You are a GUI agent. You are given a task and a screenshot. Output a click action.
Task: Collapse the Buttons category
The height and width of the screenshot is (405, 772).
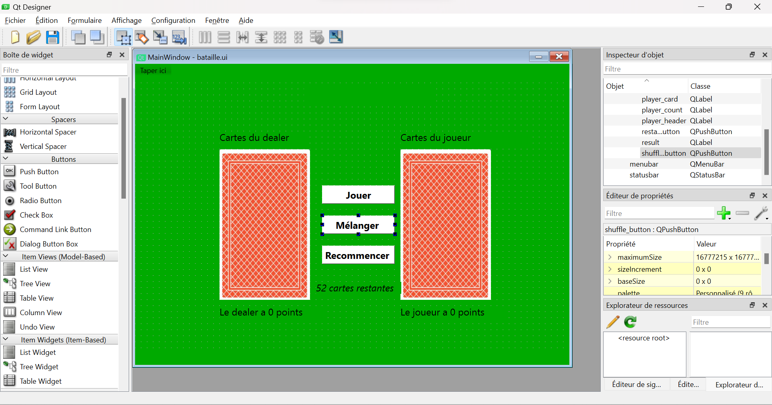(x=6, y=159)
